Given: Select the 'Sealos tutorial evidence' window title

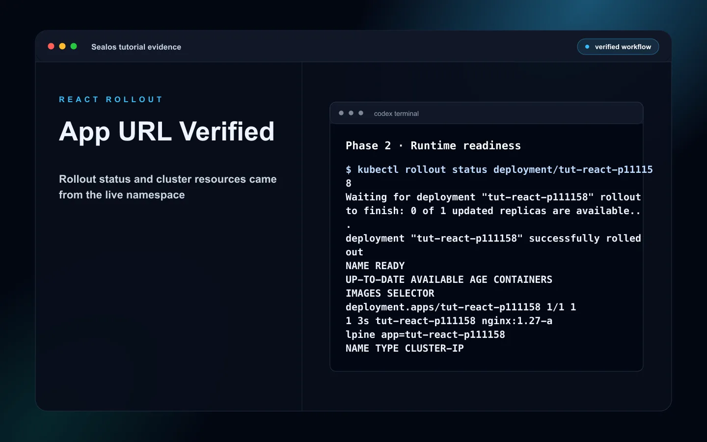Looking at the screenshot, I should point(136,47).
